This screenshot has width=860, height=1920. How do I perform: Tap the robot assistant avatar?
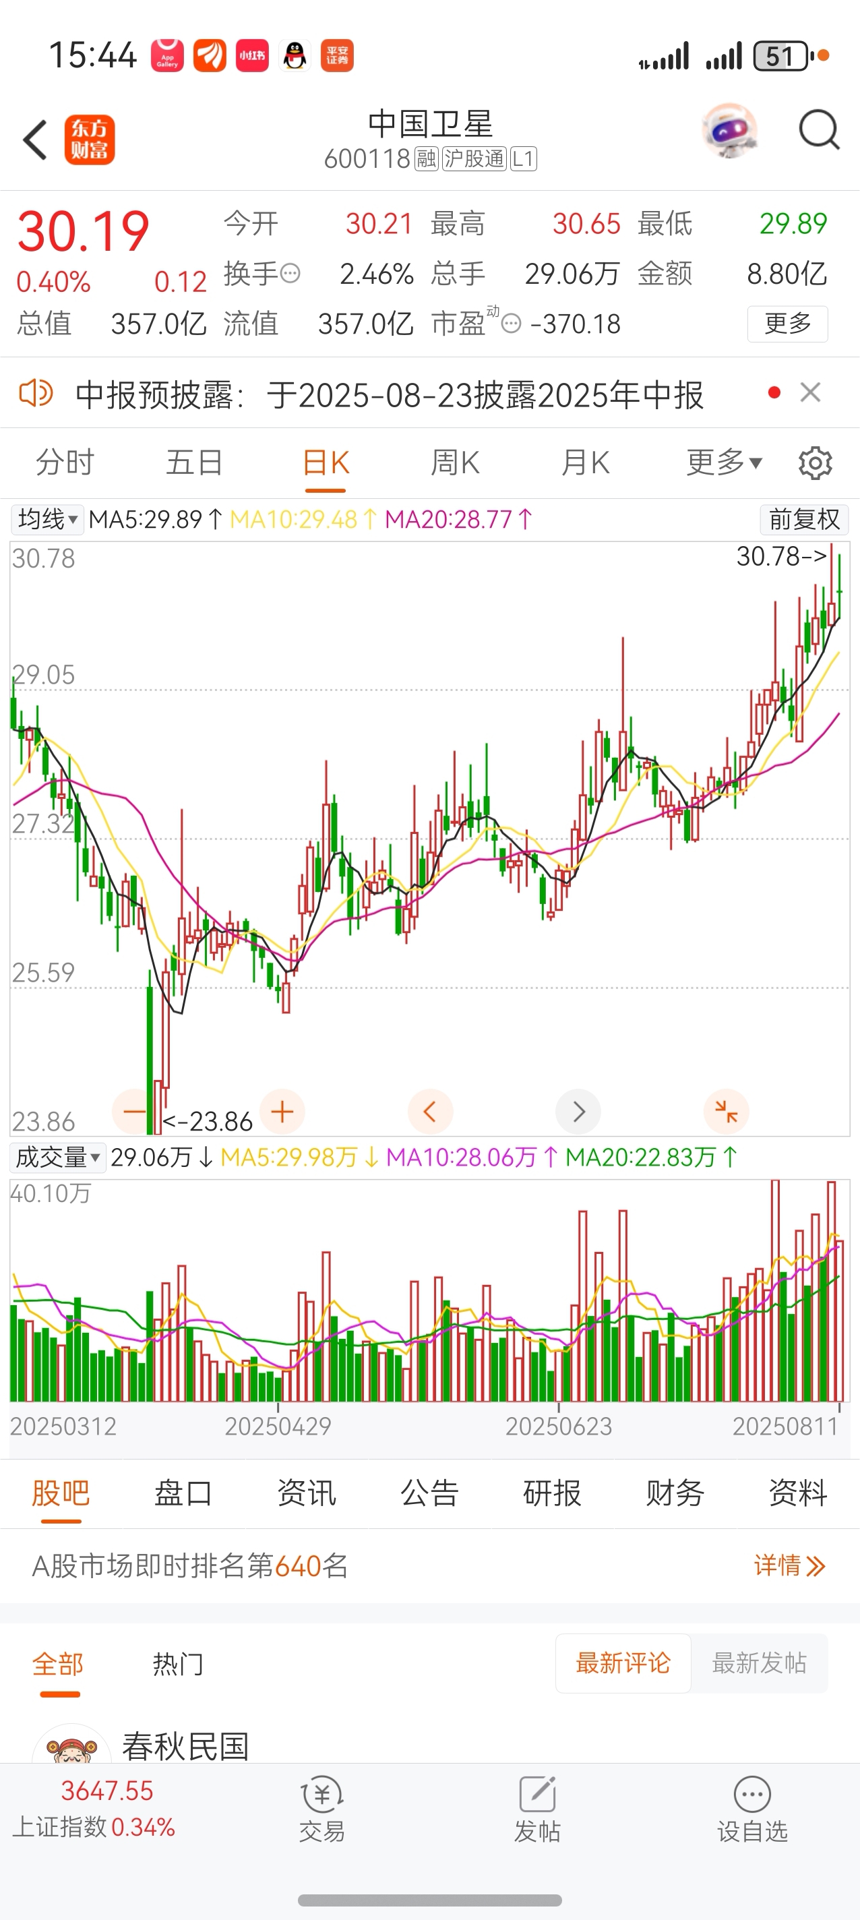pos(731,131)
